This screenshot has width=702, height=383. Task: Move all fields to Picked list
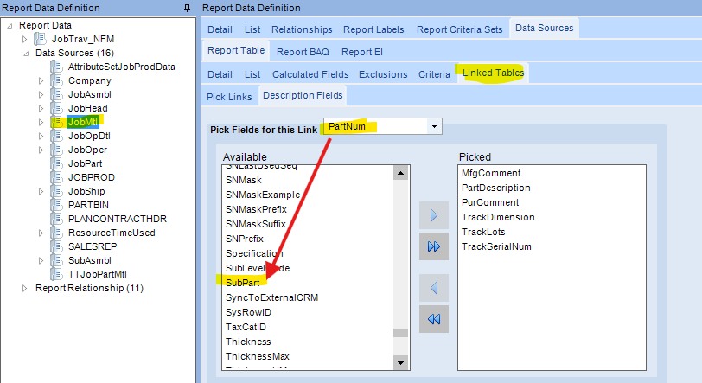(434, 246)
